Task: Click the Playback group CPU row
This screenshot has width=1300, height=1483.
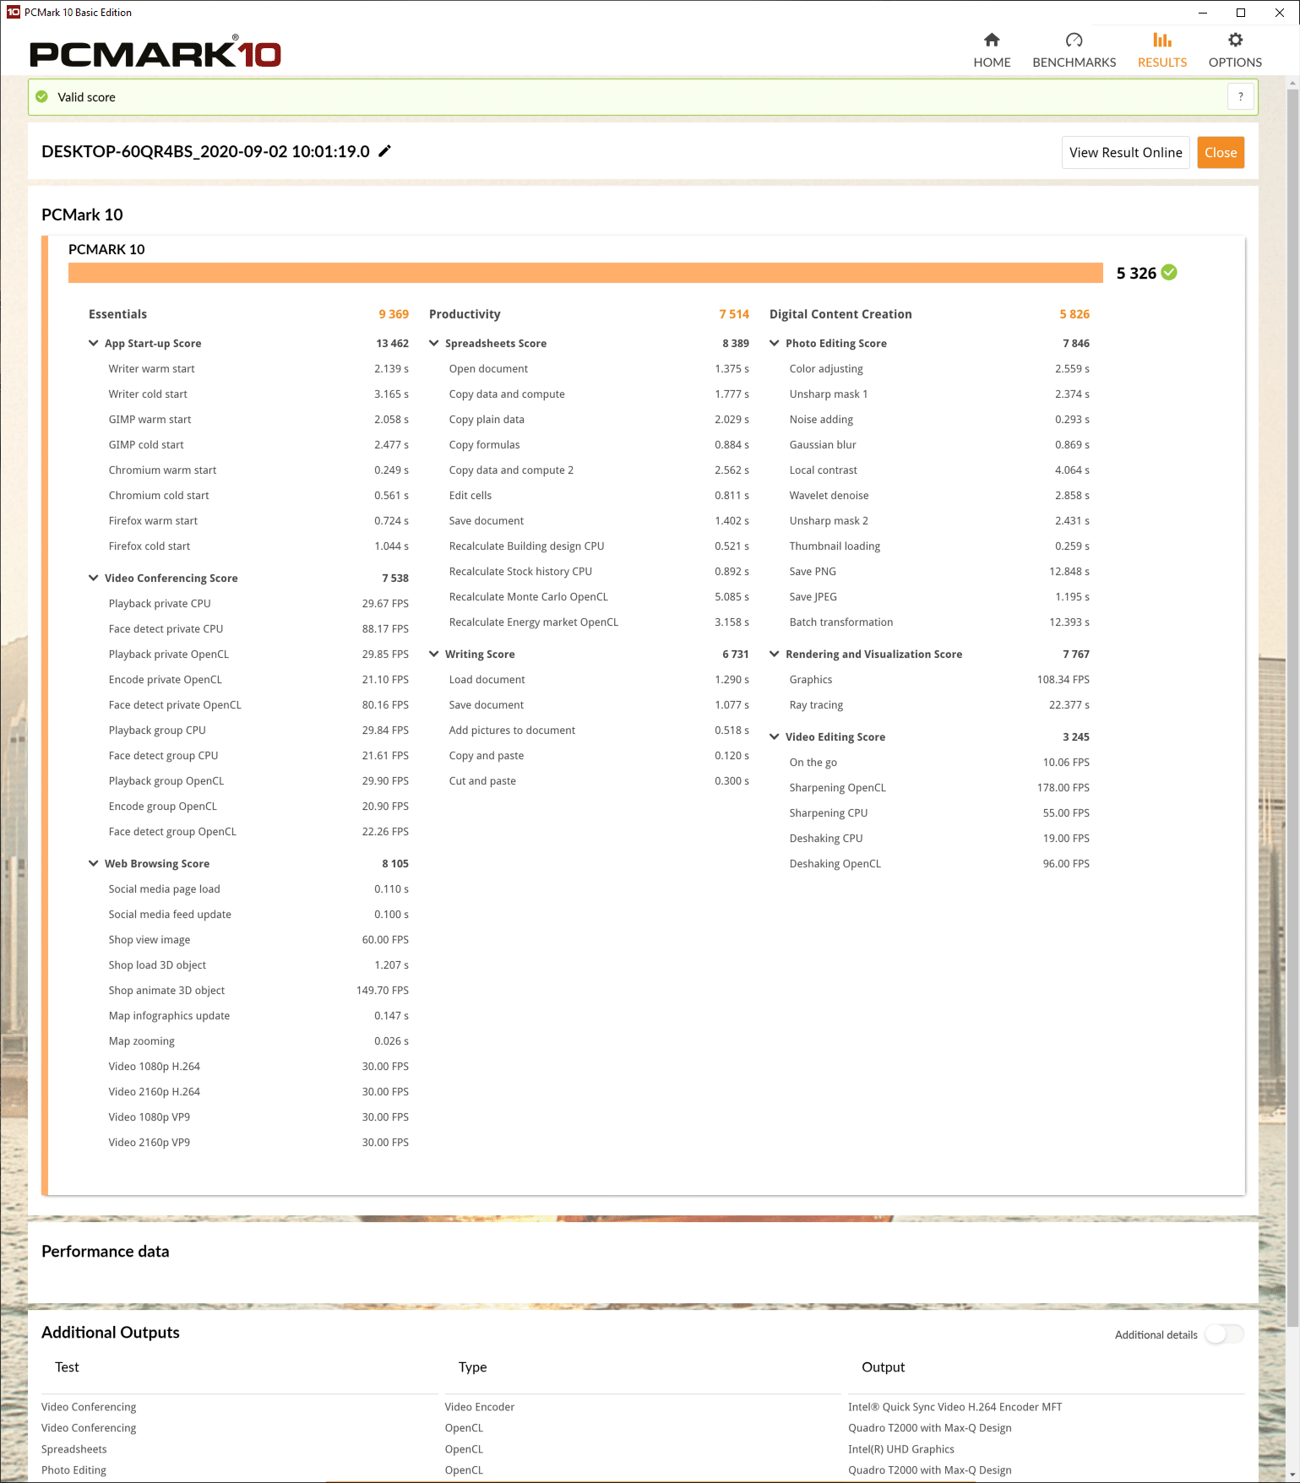Action: [258, 730]
